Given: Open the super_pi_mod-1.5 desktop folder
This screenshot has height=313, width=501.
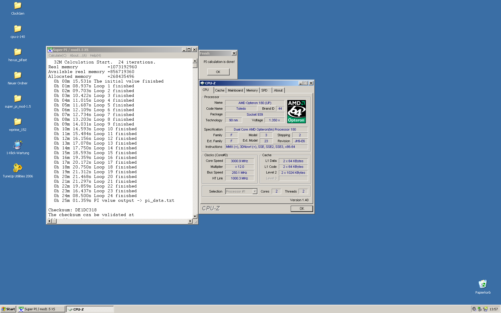Looking at the screenshot, I should tap(18, 101).
